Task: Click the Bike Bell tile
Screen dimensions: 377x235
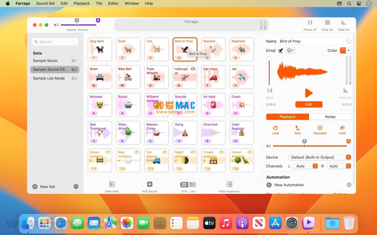Action: pos(128,77)
